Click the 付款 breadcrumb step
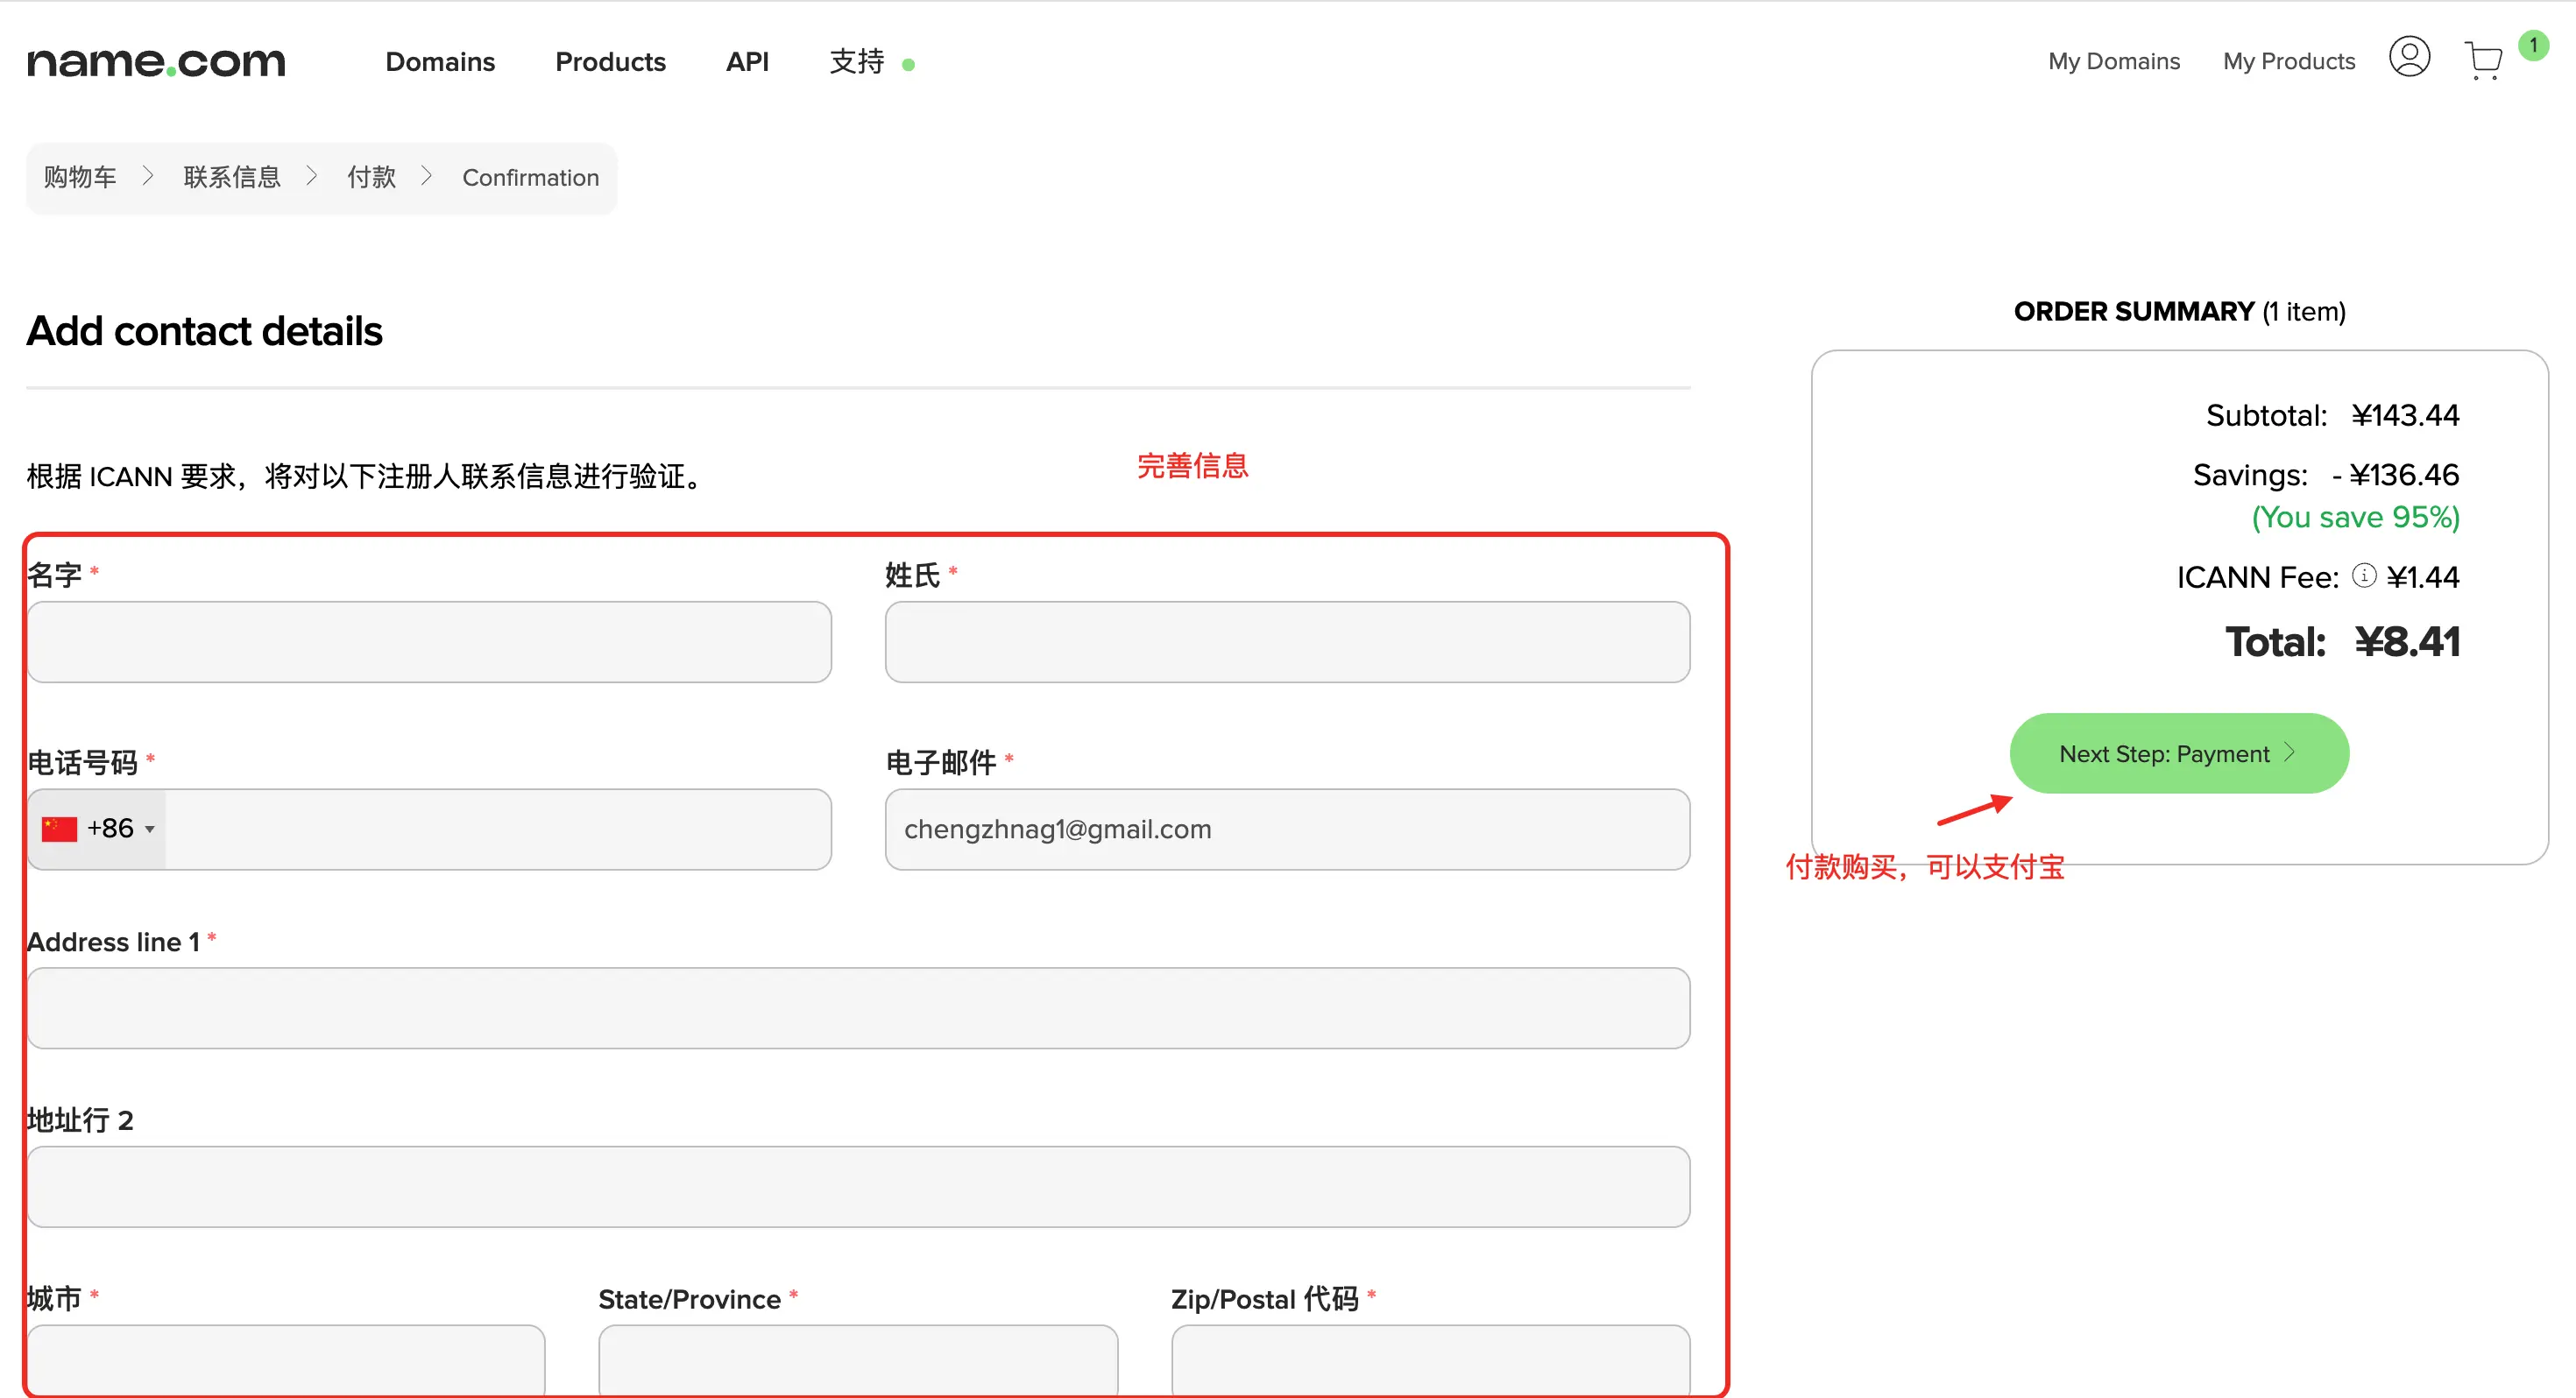The image size is (2576, 1398). coord(371,177)
